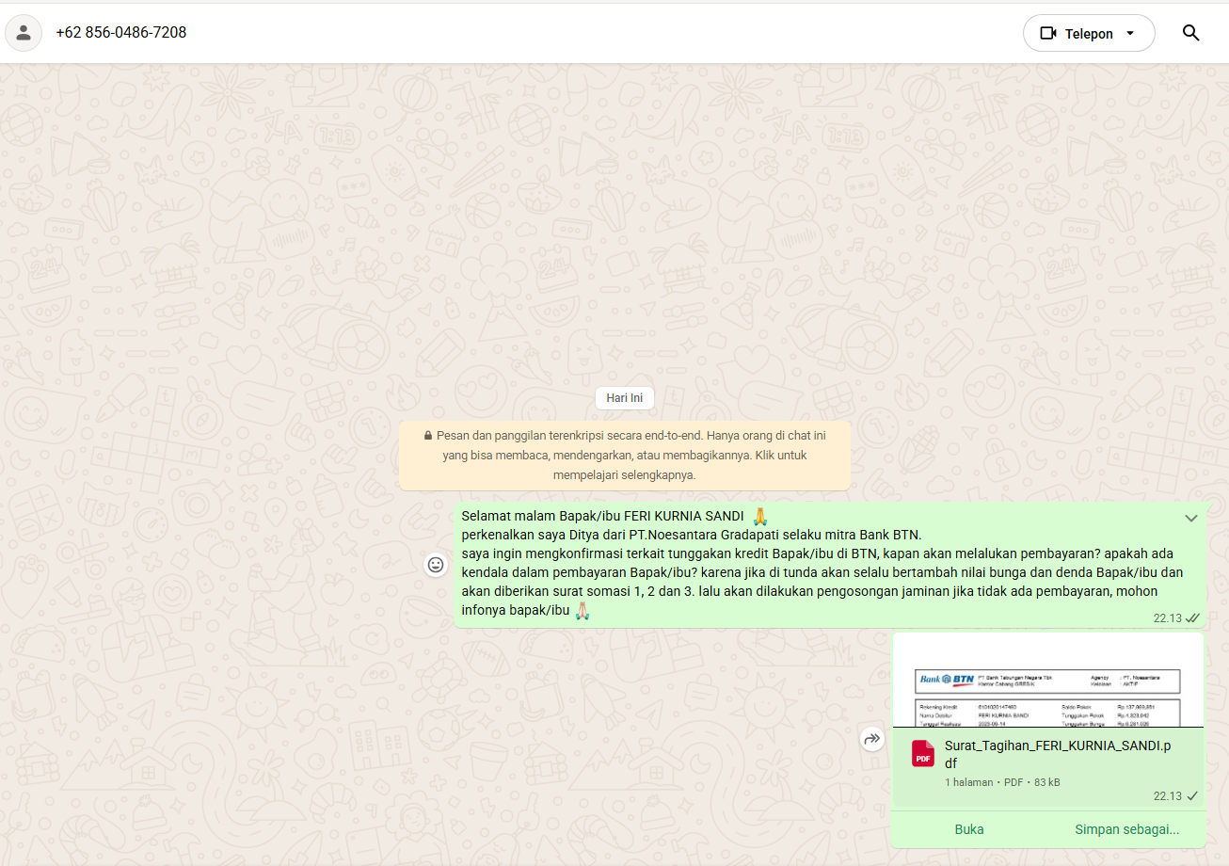Click the red PDF file icon
The image size is (1229, 866).
pyautogui.click(x=922, y=754)
